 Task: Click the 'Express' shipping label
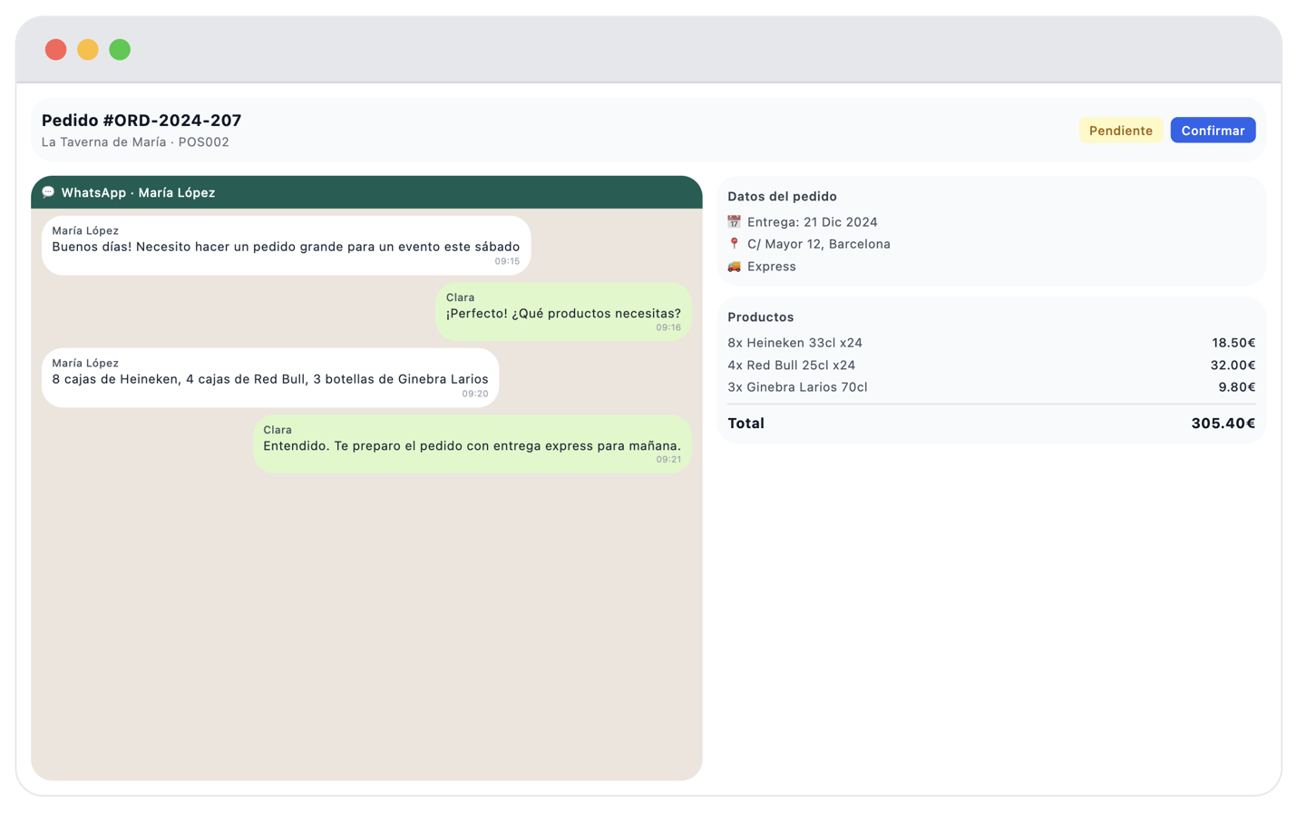pyautogui.click(x=772, y=267)
